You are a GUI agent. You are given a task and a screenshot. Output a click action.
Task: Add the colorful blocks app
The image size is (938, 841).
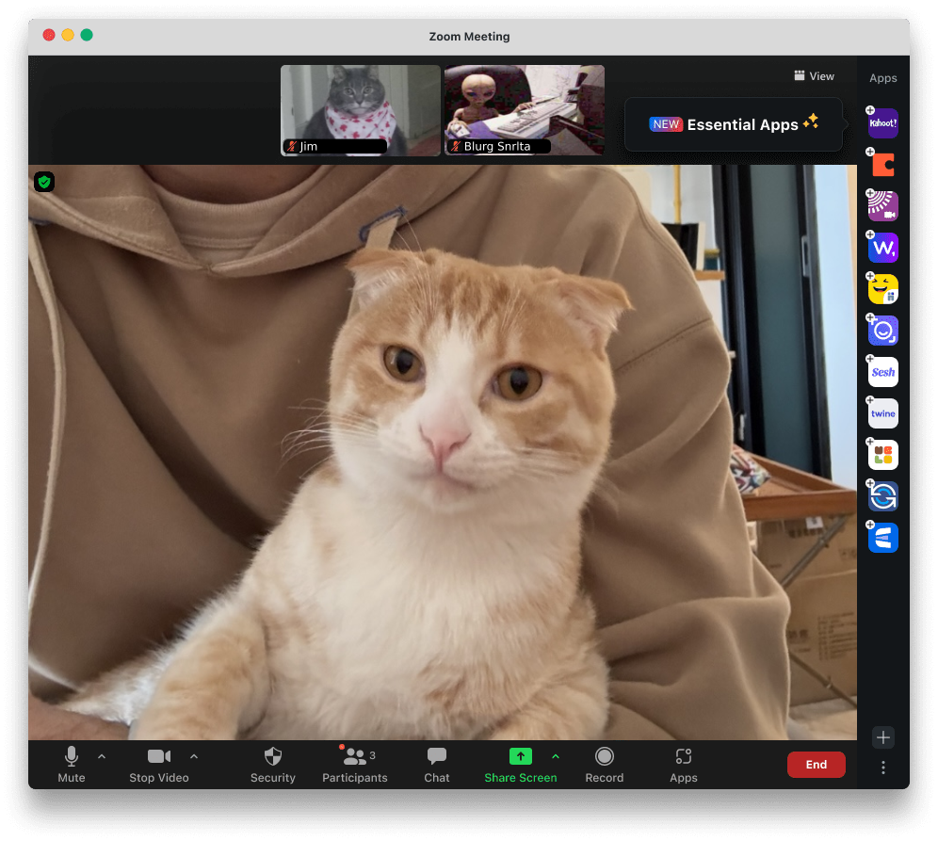(x=882, y=455)
